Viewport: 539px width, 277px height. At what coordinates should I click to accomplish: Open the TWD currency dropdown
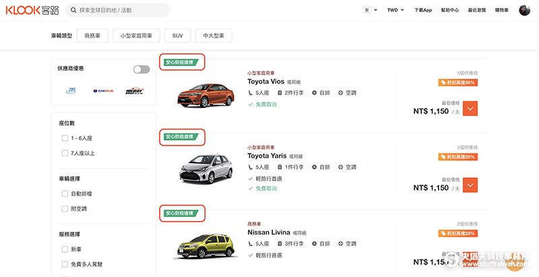(395, 10)
